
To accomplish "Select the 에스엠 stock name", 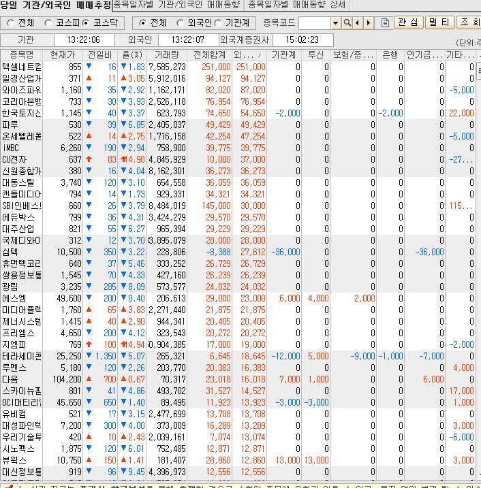I will click(14, 298).
